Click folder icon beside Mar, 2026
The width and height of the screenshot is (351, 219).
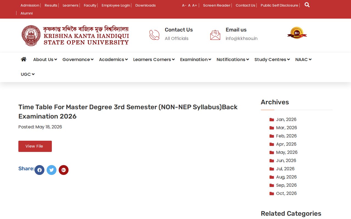tap(272, 128)
